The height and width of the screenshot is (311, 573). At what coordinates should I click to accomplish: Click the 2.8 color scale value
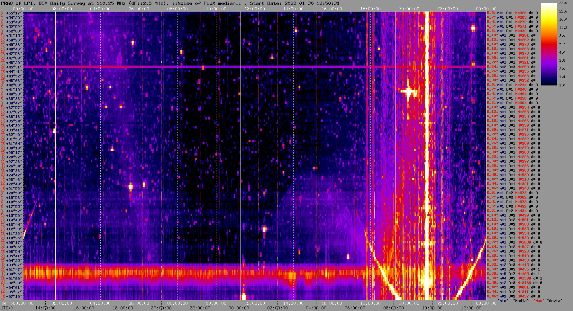pos(562,60)
